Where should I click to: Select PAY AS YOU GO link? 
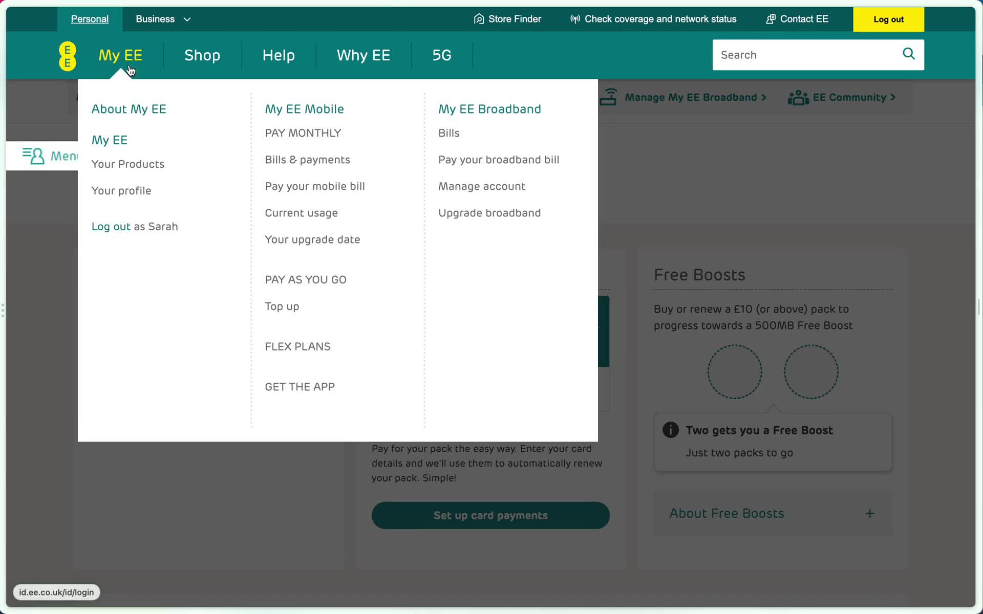[x=306, y=280]
